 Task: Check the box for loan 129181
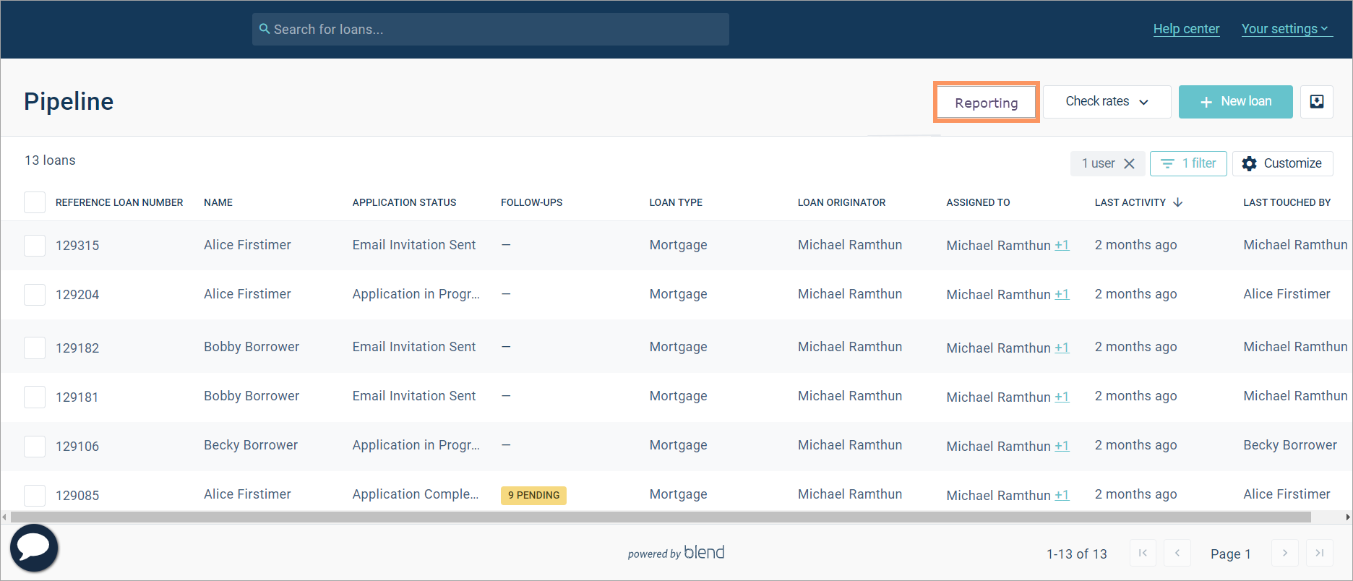[35, 397]
